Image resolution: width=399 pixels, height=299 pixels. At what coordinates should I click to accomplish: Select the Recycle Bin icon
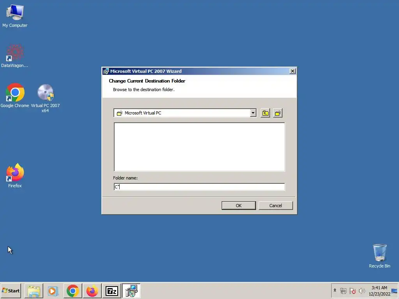(x=380, y=256)
